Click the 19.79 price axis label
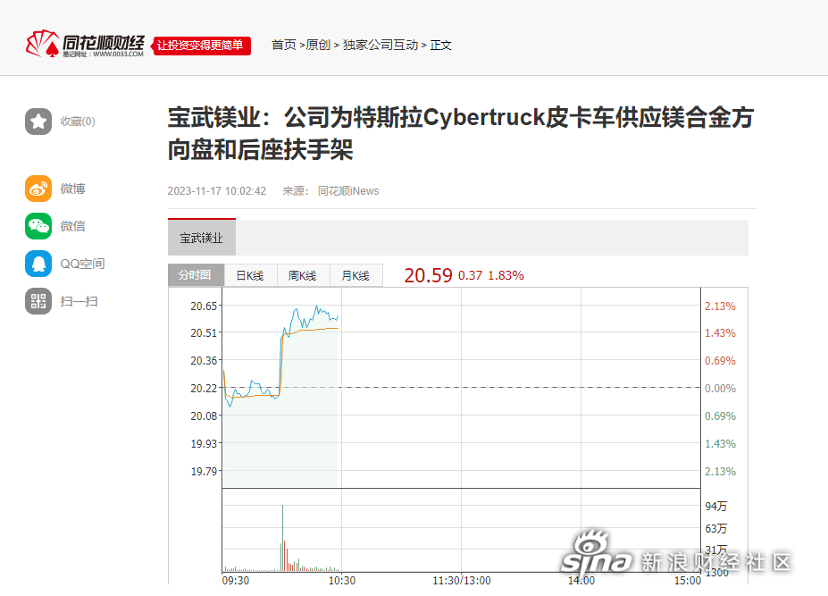828x596 pixels. click(204, 471)
